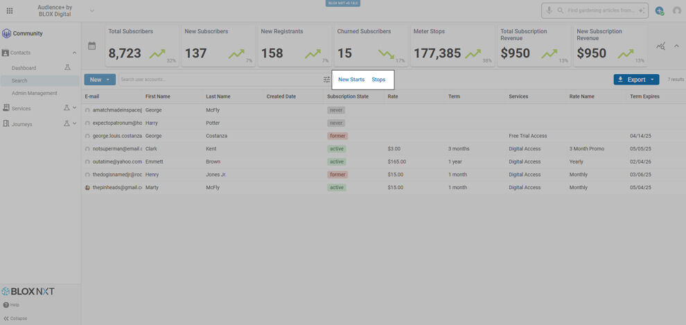This screenshot has height=325, width=686.
Task: Click the Emmett first name cell
Action: click(x=154, y=162)
